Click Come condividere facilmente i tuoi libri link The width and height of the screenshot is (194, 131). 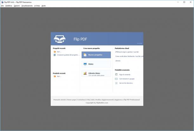pos(129,56)
